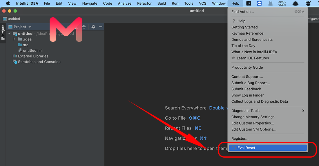Open the Code menu
Viewport: 319px width, 166px height.
coord(107,3)
